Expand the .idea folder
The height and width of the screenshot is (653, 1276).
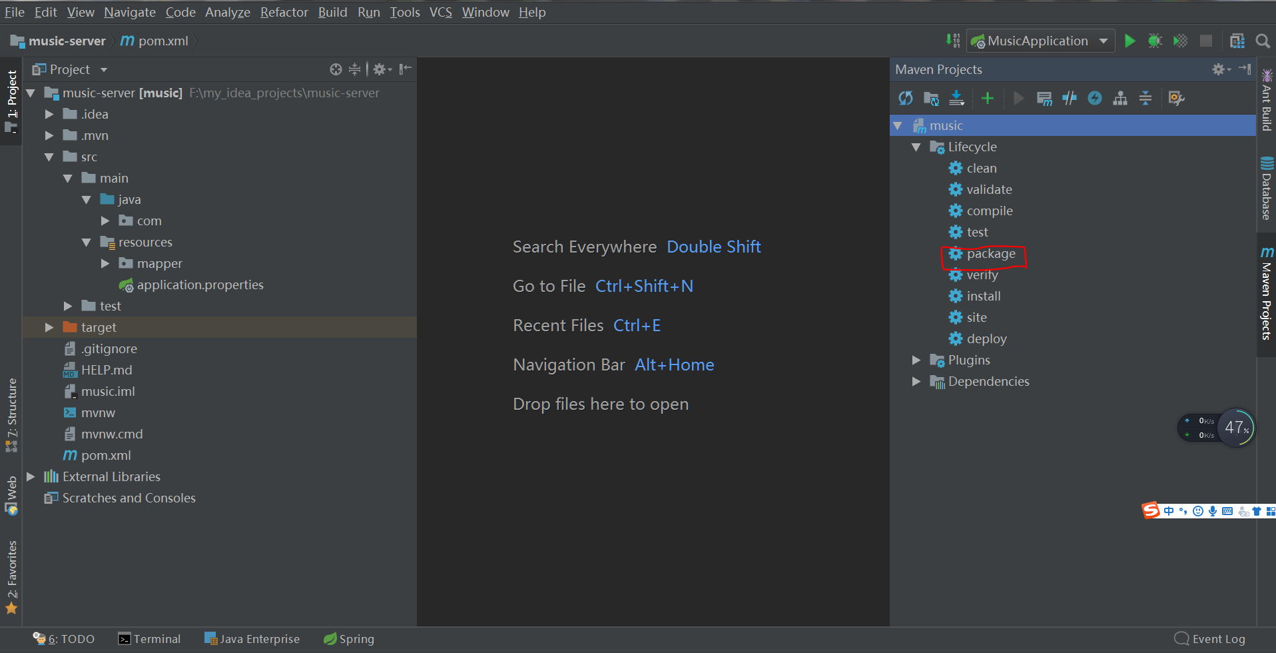pyautogui.click(x=49, y=115)
